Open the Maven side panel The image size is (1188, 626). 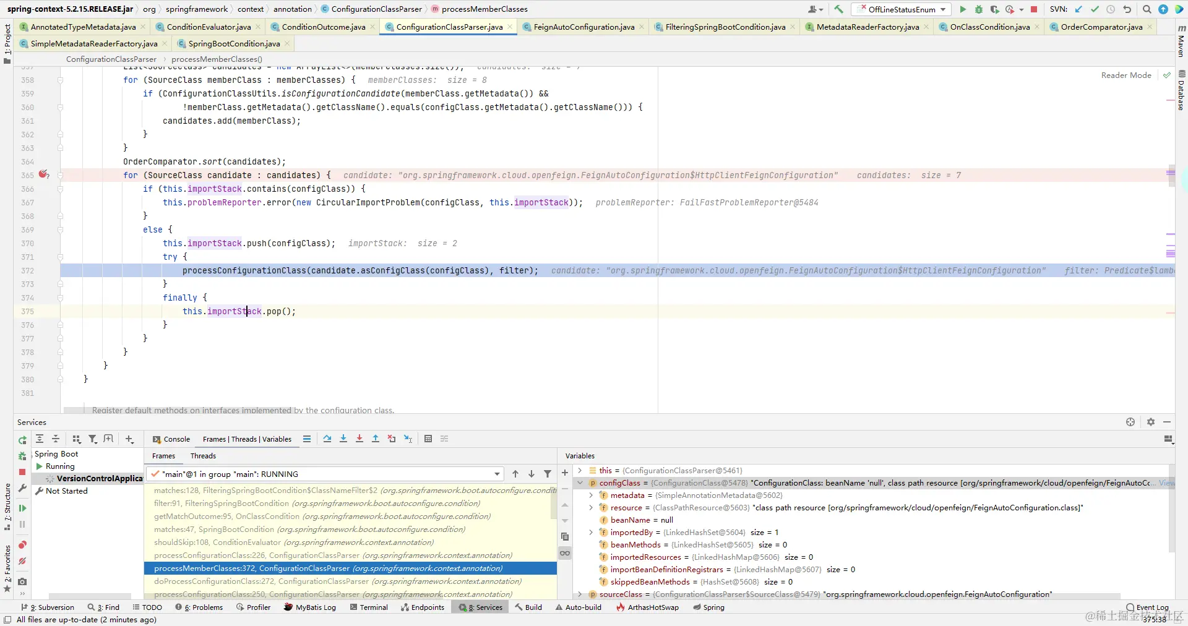[1181, 41]
